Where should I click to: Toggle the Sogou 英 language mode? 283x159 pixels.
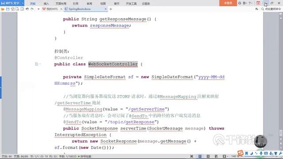coord(246,153)
